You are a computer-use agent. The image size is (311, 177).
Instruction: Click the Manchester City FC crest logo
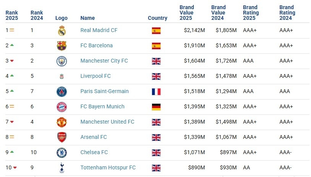(x=62, y=61)
